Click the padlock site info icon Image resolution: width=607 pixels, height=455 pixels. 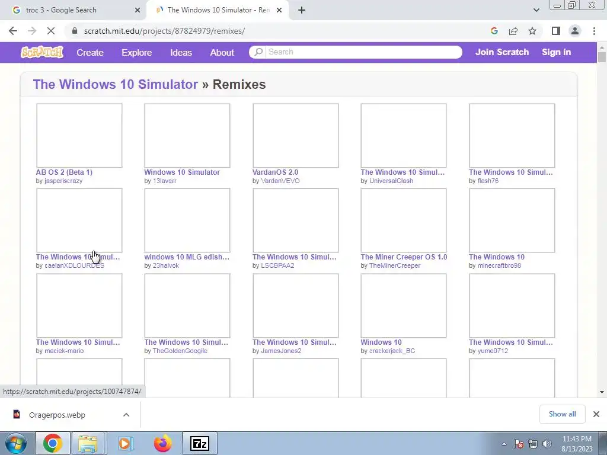coord(75,31)
